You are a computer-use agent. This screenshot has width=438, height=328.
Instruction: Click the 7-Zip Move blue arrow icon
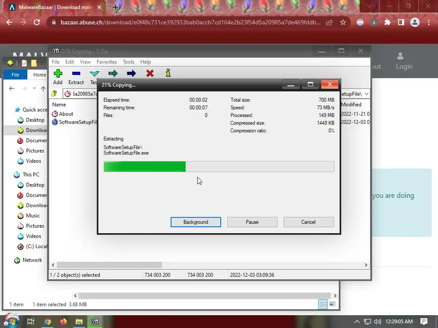[131, 73]
